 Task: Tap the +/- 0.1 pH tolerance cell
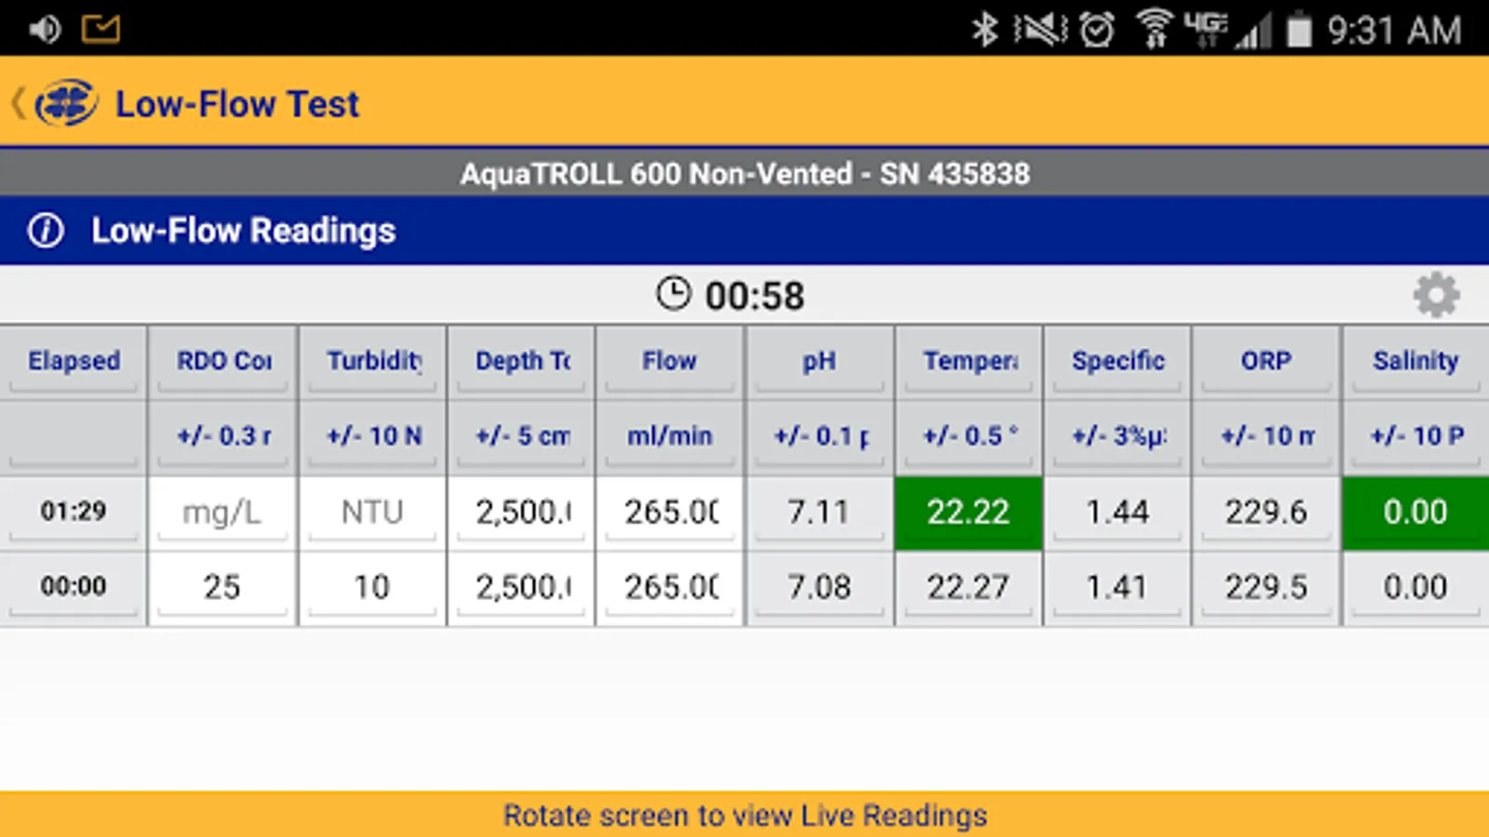pos(820,437)
